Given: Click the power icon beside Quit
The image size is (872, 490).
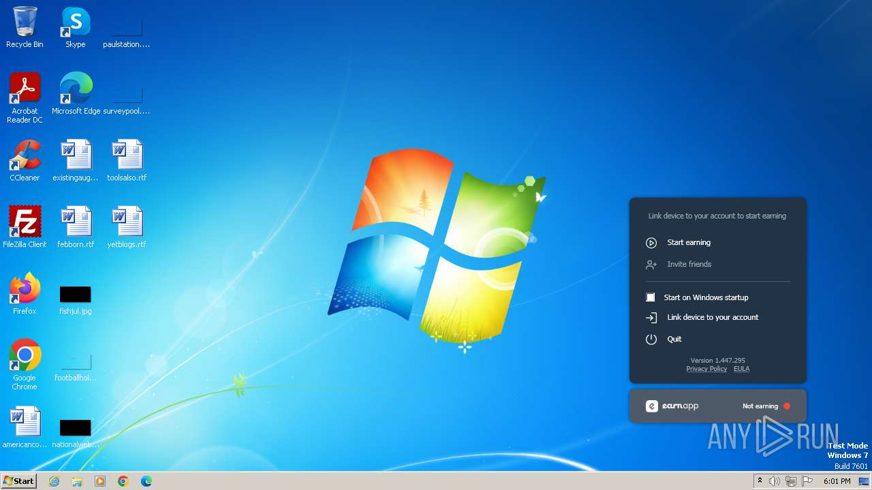Looking at the screenshot, I should click(x=651, y=339).
